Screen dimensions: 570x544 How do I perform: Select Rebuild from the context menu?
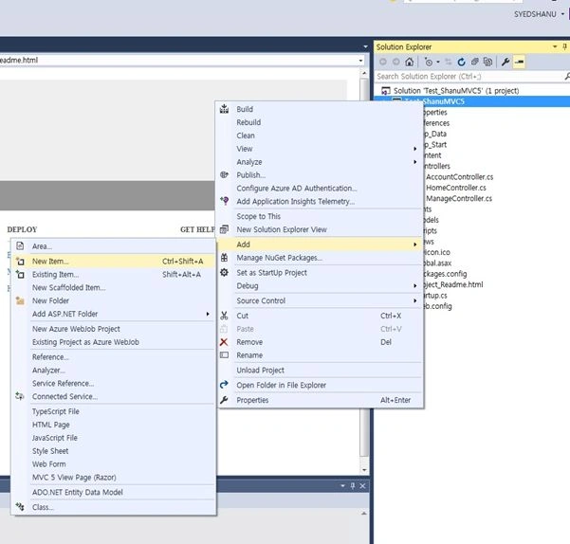(320, 122)
